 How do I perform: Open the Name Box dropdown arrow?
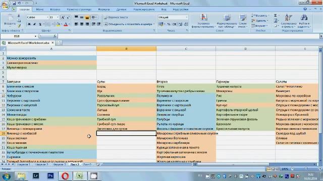(35, 36)
